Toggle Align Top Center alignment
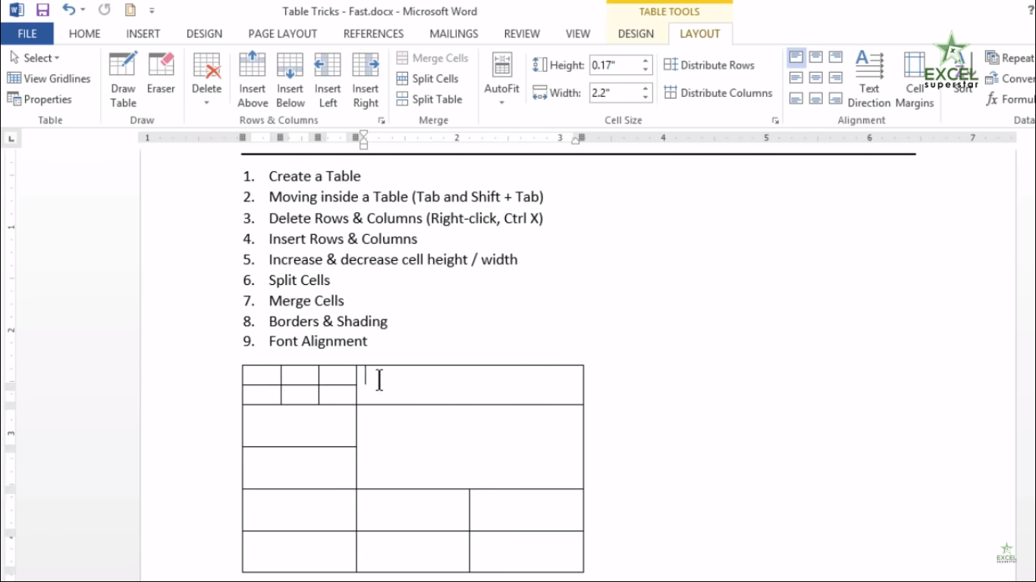This screenshot has width=1036, height=582. (x=816, y=57)
